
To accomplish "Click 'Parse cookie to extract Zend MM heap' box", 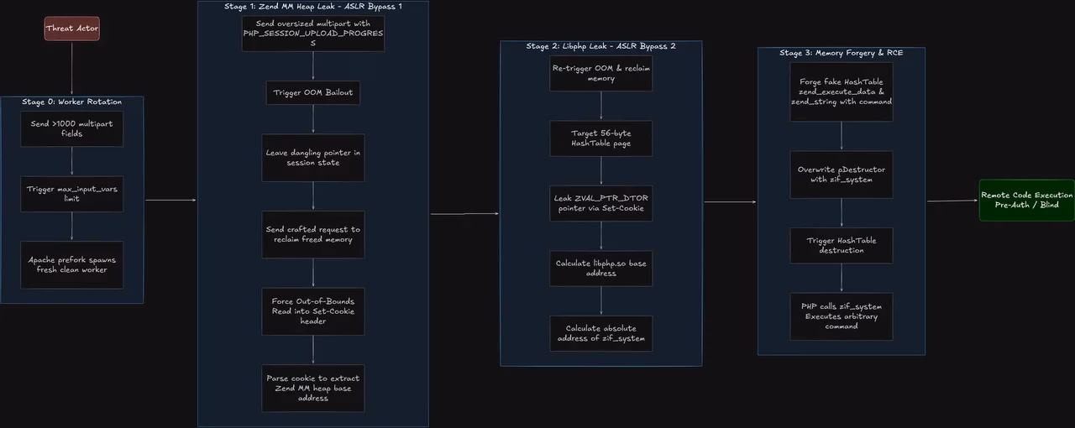I will (313, 388).
